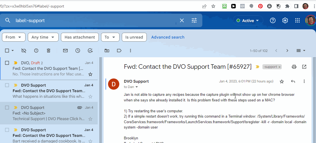
Task: Click the Report spam icon
Action: coord(36,51)
